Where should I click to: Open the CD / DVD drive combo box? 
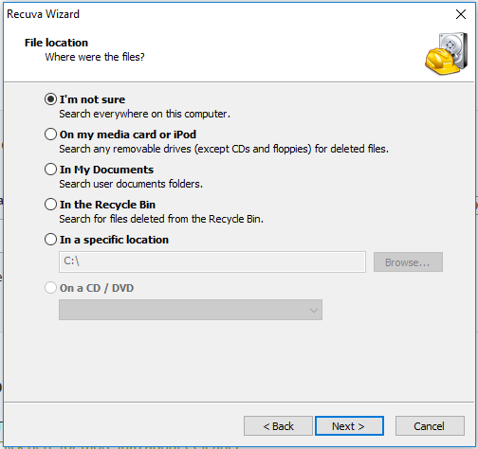click(191, 310)
